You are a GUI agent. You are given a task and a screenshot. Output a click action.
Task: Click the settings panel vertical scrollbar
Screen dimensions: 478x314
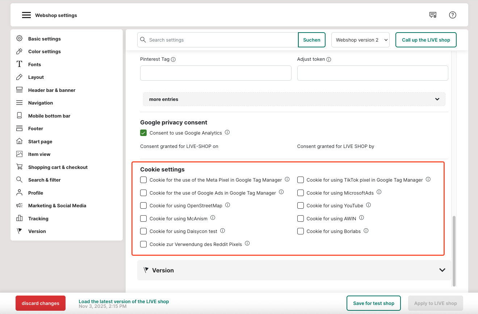pyautogui.click(x=454, y=250)
